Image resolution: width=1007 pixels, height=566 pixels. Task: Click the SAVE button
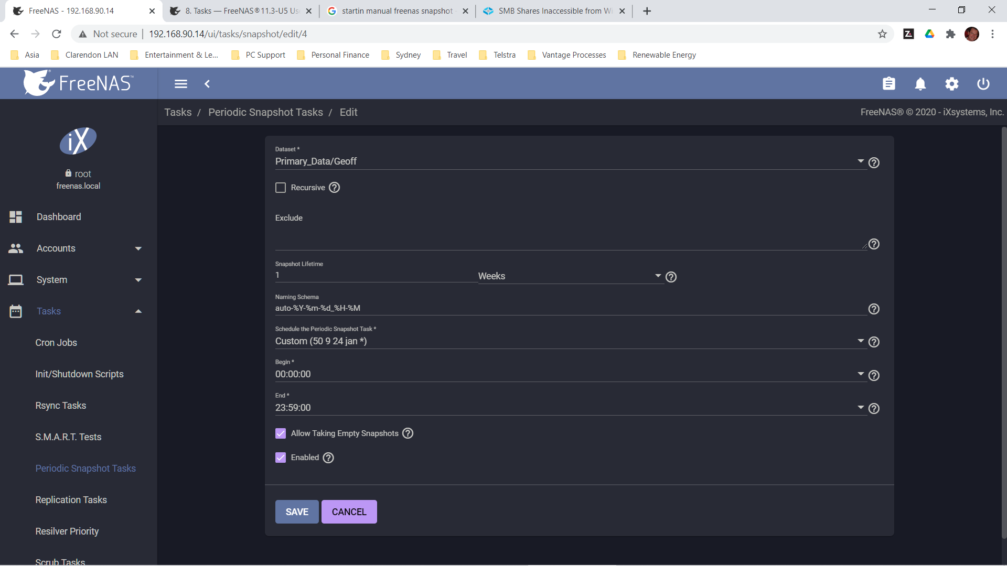click(297, 512)
